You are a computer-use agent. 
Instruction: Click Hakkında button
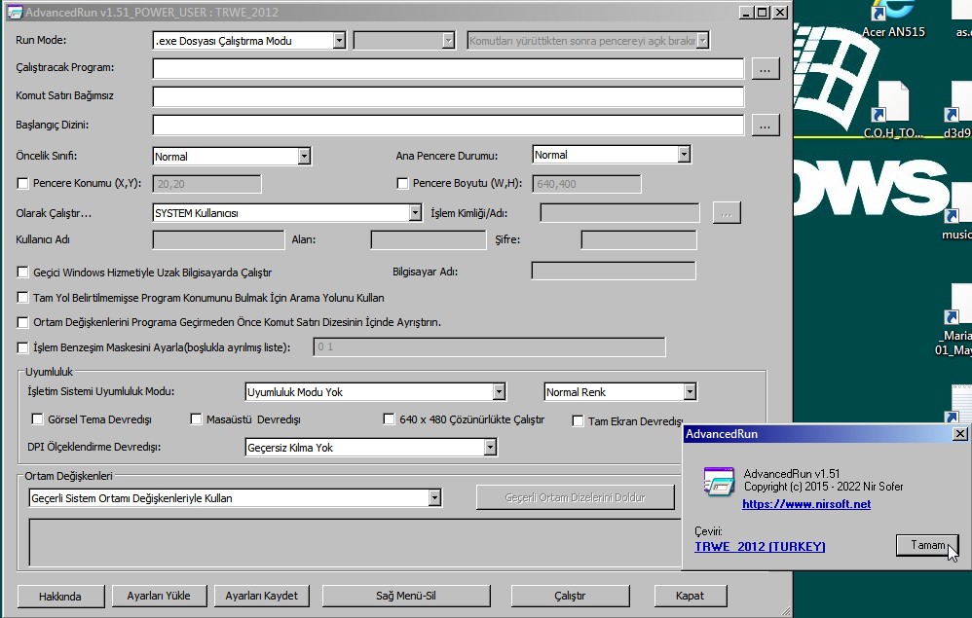(x=60, y=597)
